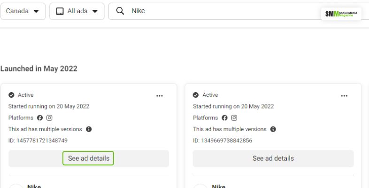Open three-dots menu for ad ending 348749
The height and width of the screenshot is (188, 369).
[x=160, y=95]
